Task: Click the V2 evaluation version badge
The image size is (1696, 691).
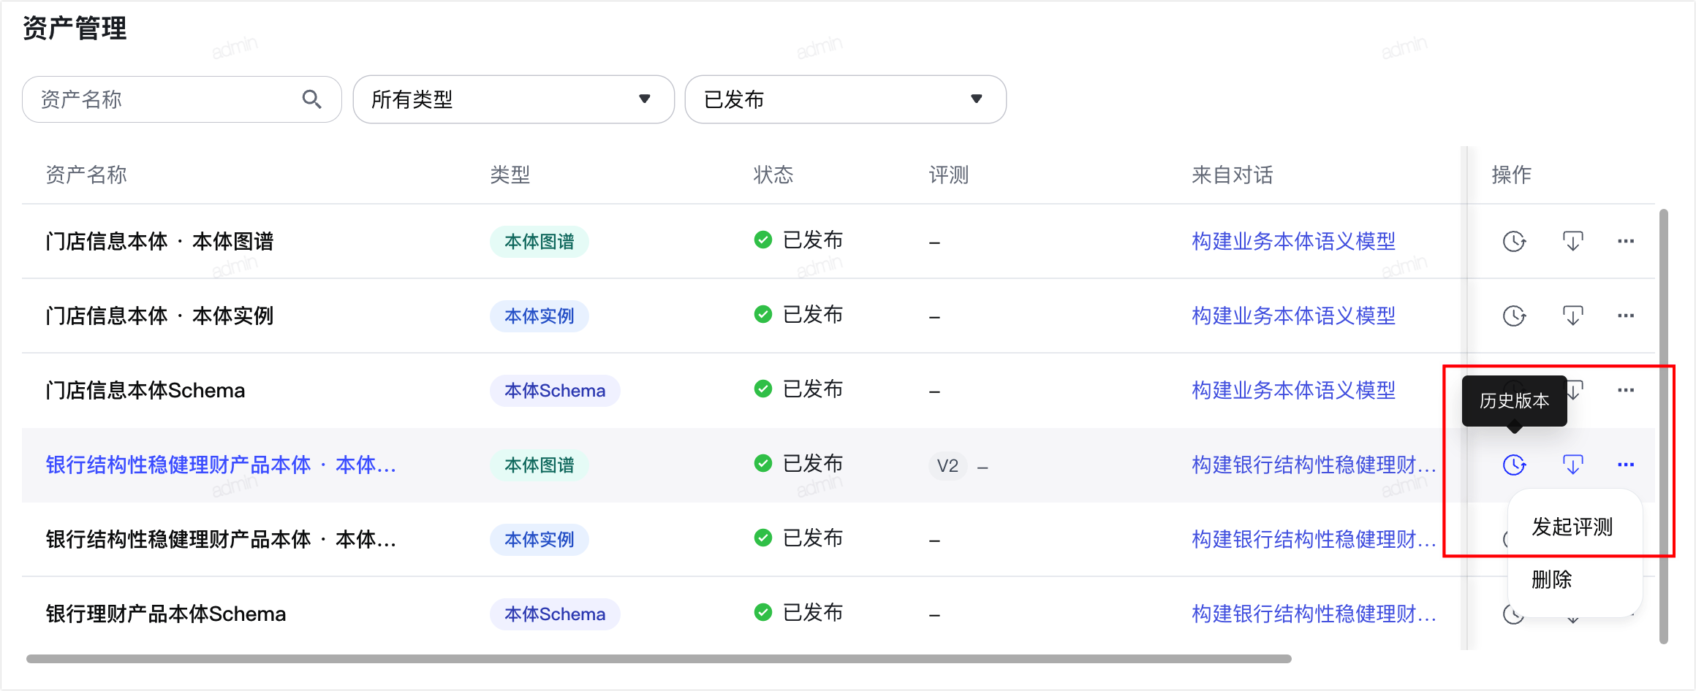Action: click(947, 465)
